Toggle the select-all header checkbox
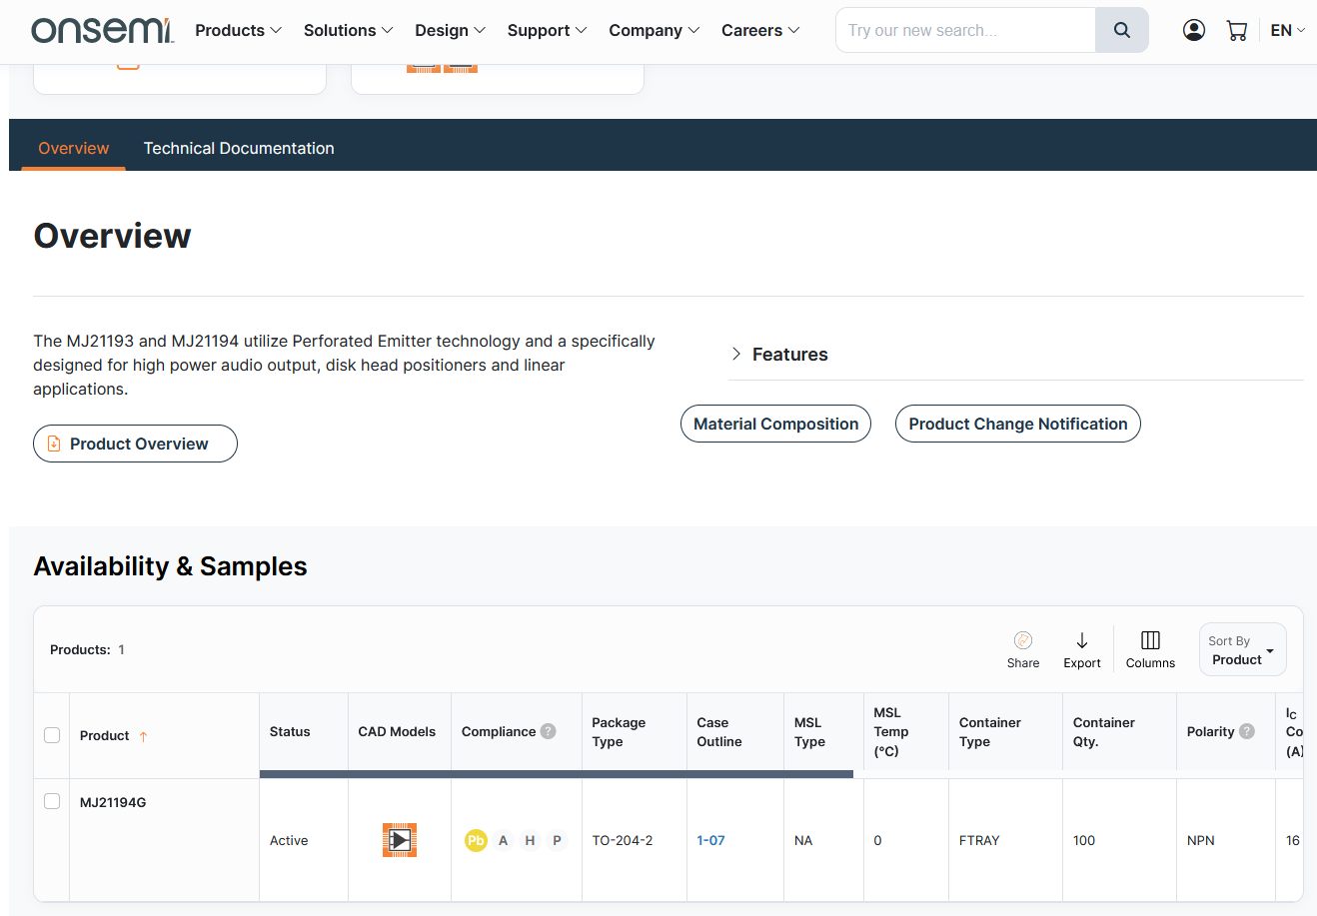The width and height of the screenshot is (1317, 916). pos(52,735)
